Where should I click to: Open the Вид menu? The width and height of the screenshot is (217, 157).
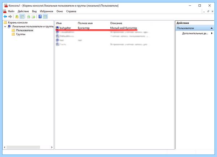[34, 11]
